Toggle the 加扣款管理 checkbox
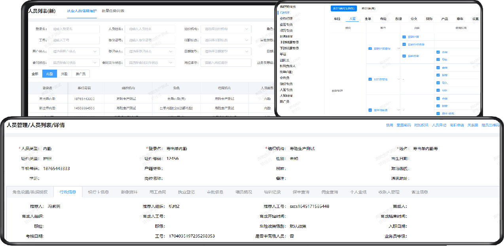This screenshot has height=246, width=504. tap(370, 79)
